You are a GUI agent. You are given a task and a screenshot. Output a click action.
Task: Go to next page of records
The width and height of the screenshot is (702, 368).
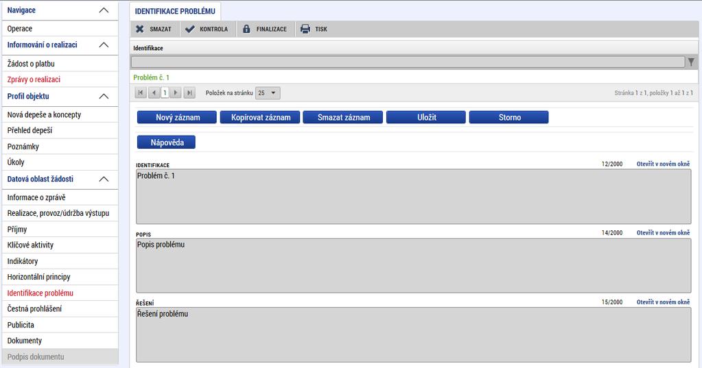(x=176, y=93)
